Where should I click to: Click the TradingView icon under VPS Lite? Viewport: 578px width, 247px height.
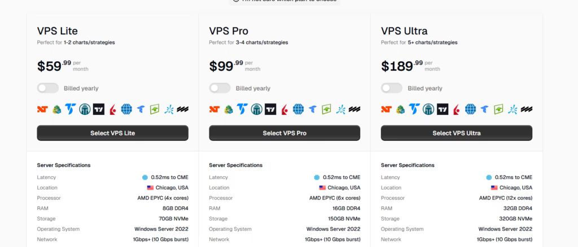click(x=99, y=109)
